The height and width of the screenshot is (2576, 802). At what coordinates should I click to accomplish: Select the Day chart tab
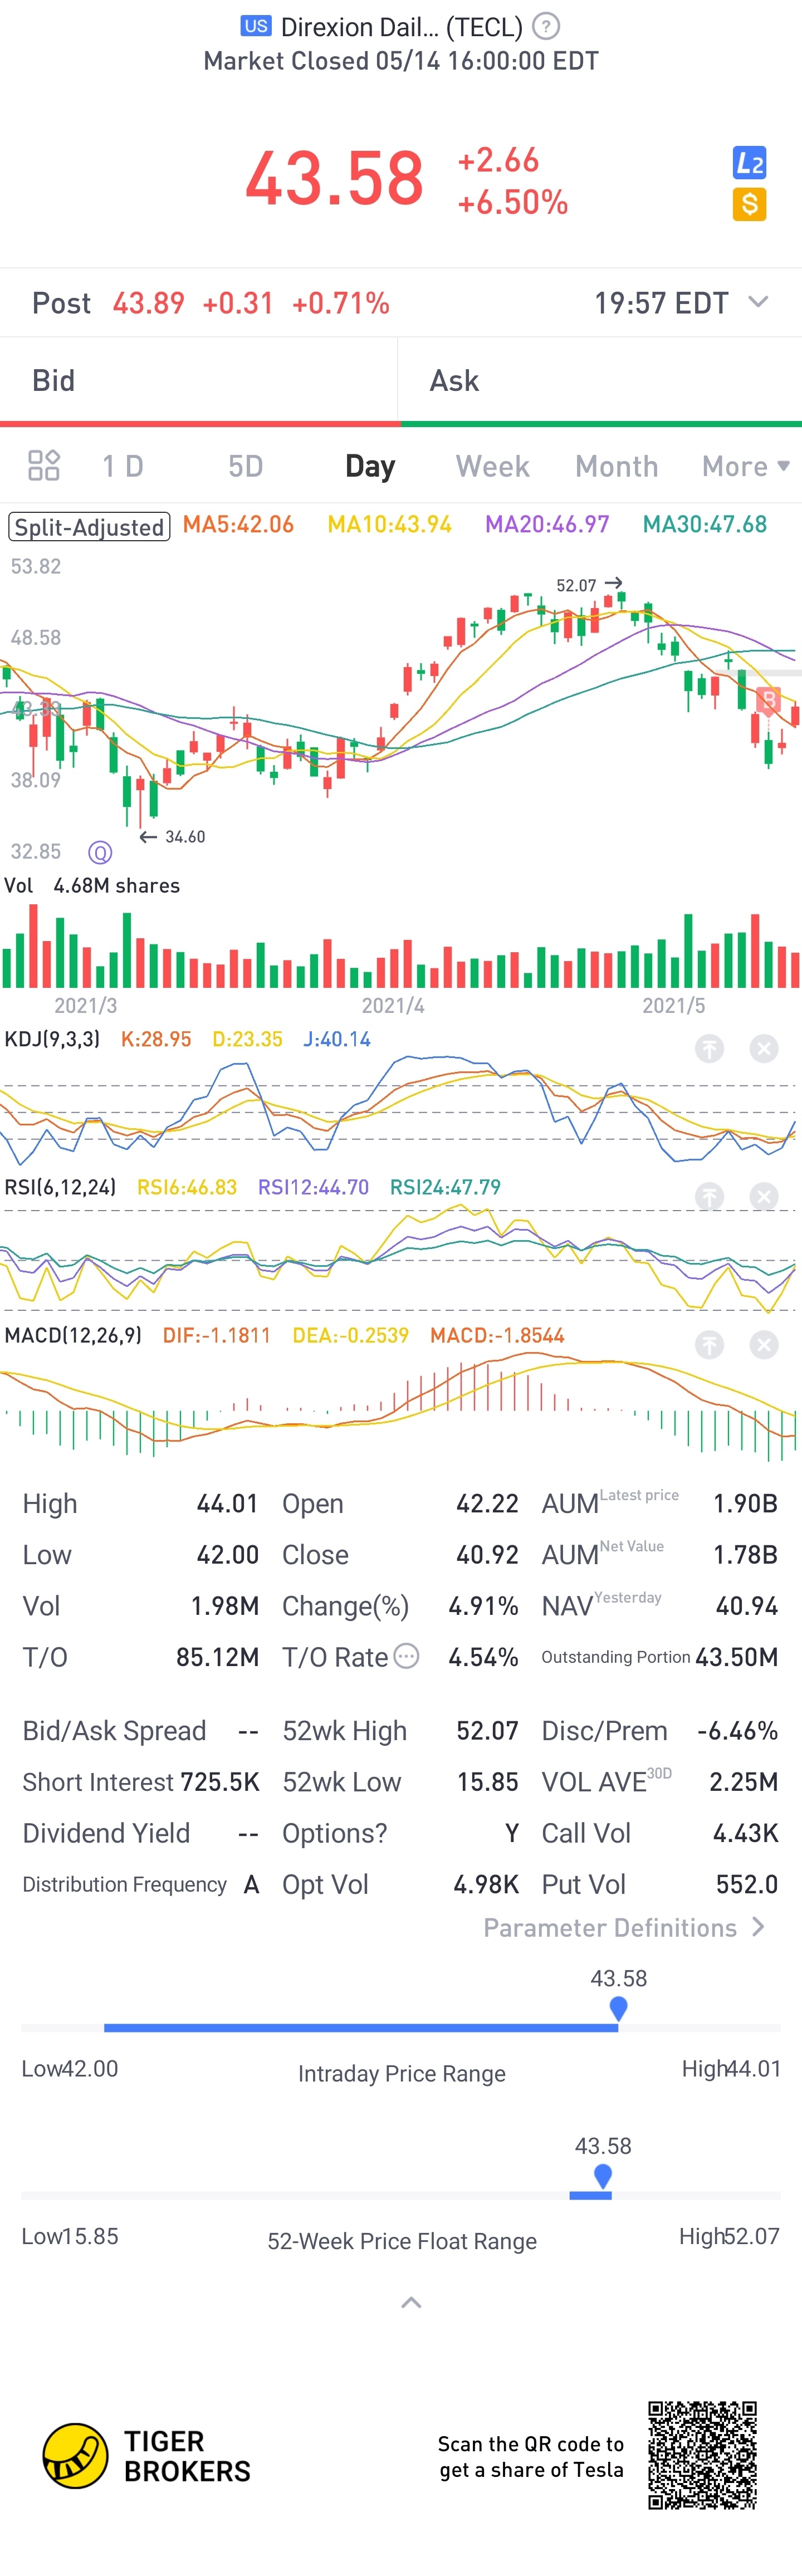[x=370, y=466]
